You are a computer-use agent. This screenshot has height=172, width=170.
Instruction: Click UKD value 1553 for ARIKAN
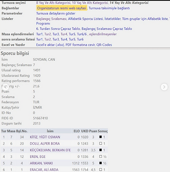[85, 163]
